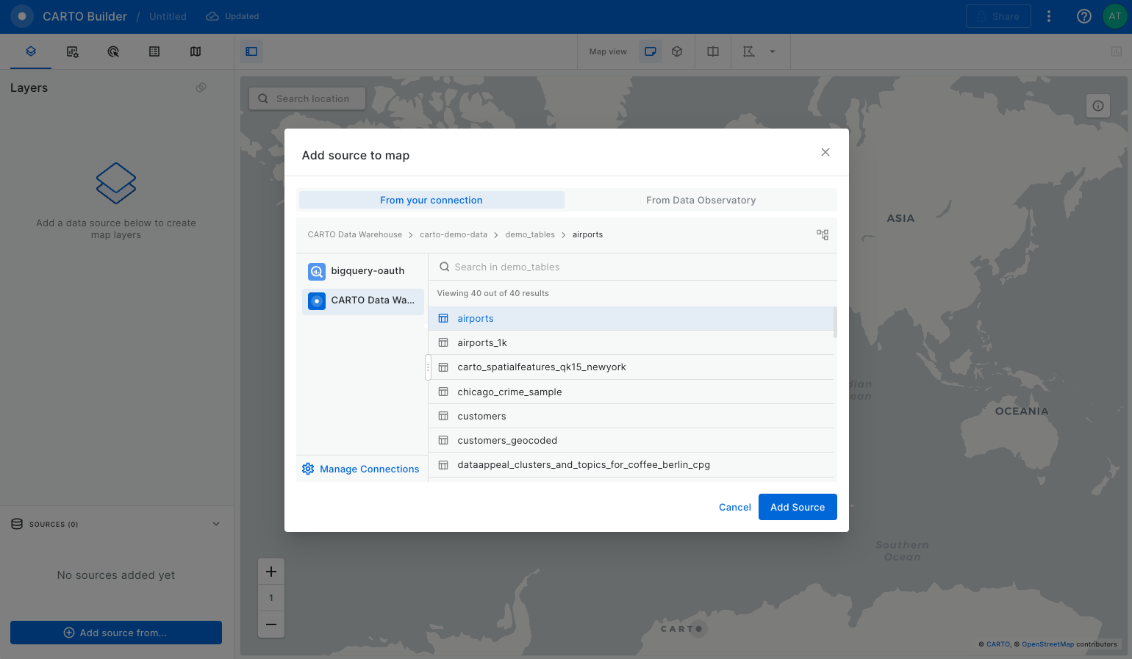Click the Search in demo_tables field
Image resolution: width=1132 pixels, height=659 pixels.
click(x=632, y=267)
